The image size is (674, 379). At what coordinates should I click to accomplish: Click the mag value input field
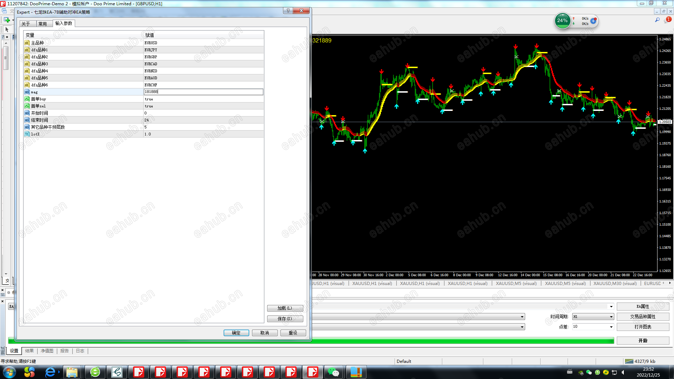point(203,92)
